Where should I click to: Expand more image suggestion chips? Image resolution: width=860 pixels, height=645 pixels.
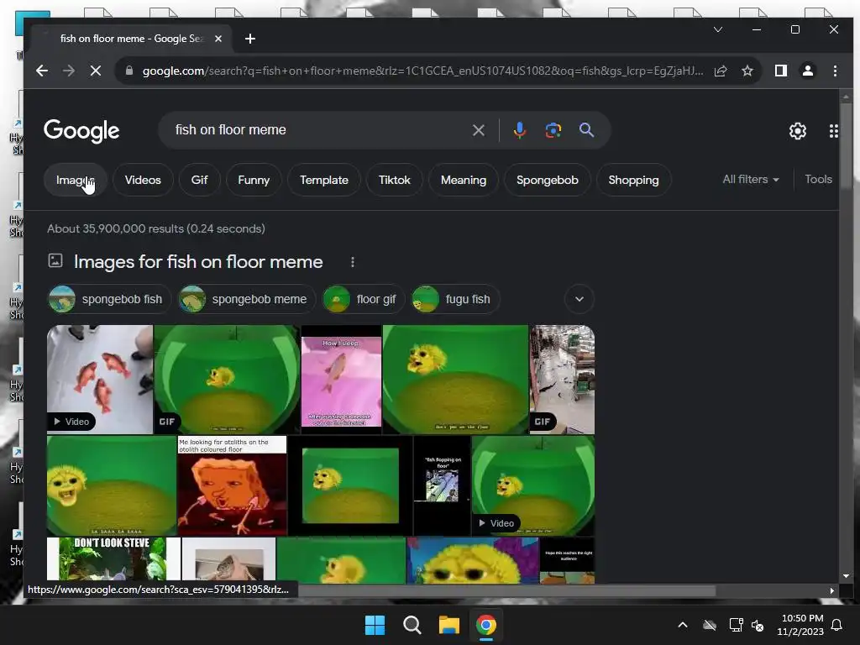coord(579,300)
